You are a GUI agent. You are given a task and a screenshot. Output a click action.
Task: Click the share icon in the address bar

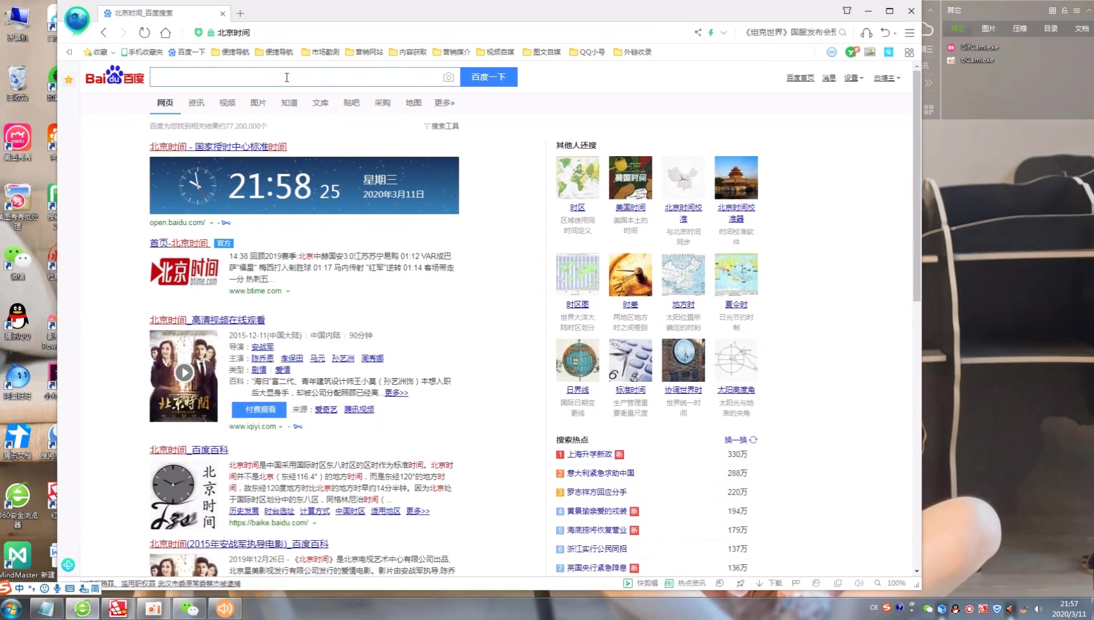pyautogui.click(x=698, y=32)
